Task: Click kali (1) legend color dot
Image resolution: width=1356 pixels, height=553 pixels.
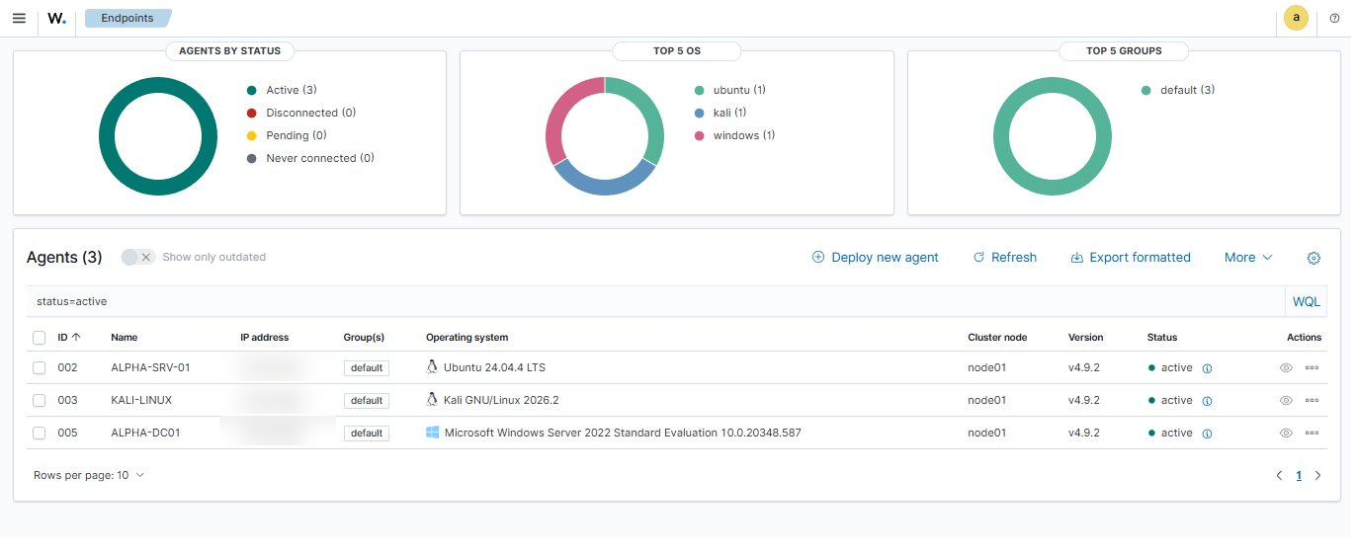Action: [x=700, y=113]
